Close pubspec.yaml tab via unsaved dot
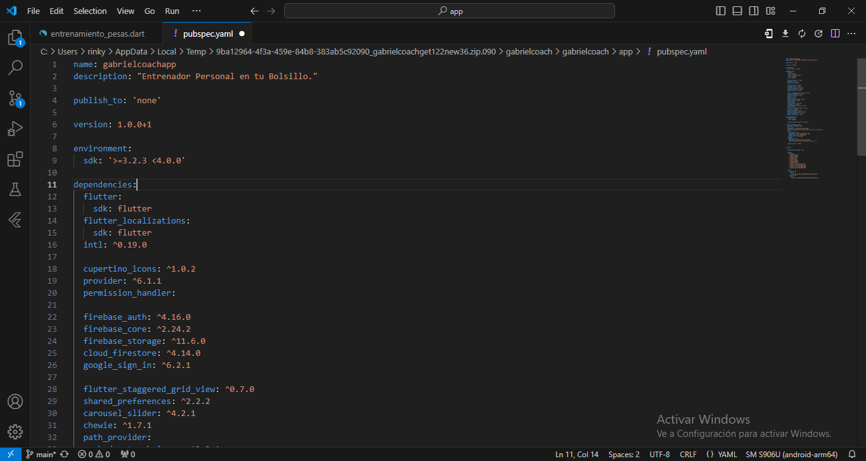 pos(242,34)
